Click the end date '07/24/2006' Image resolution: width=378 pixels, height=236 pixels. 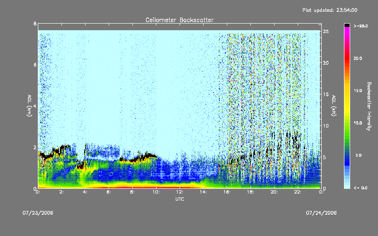point(321,213)
